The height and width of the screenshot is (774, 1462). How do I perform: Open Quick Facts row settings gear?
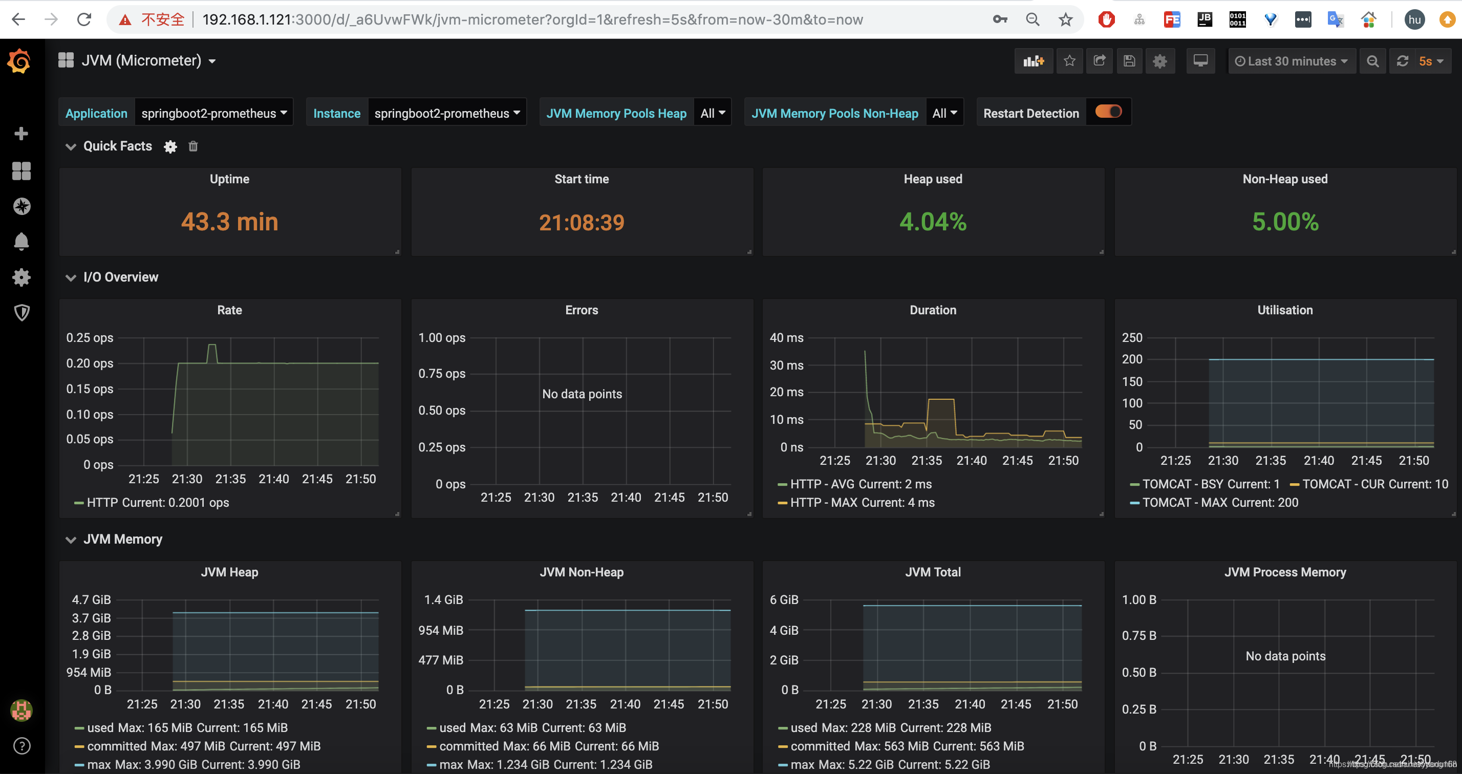pos(170,147)
